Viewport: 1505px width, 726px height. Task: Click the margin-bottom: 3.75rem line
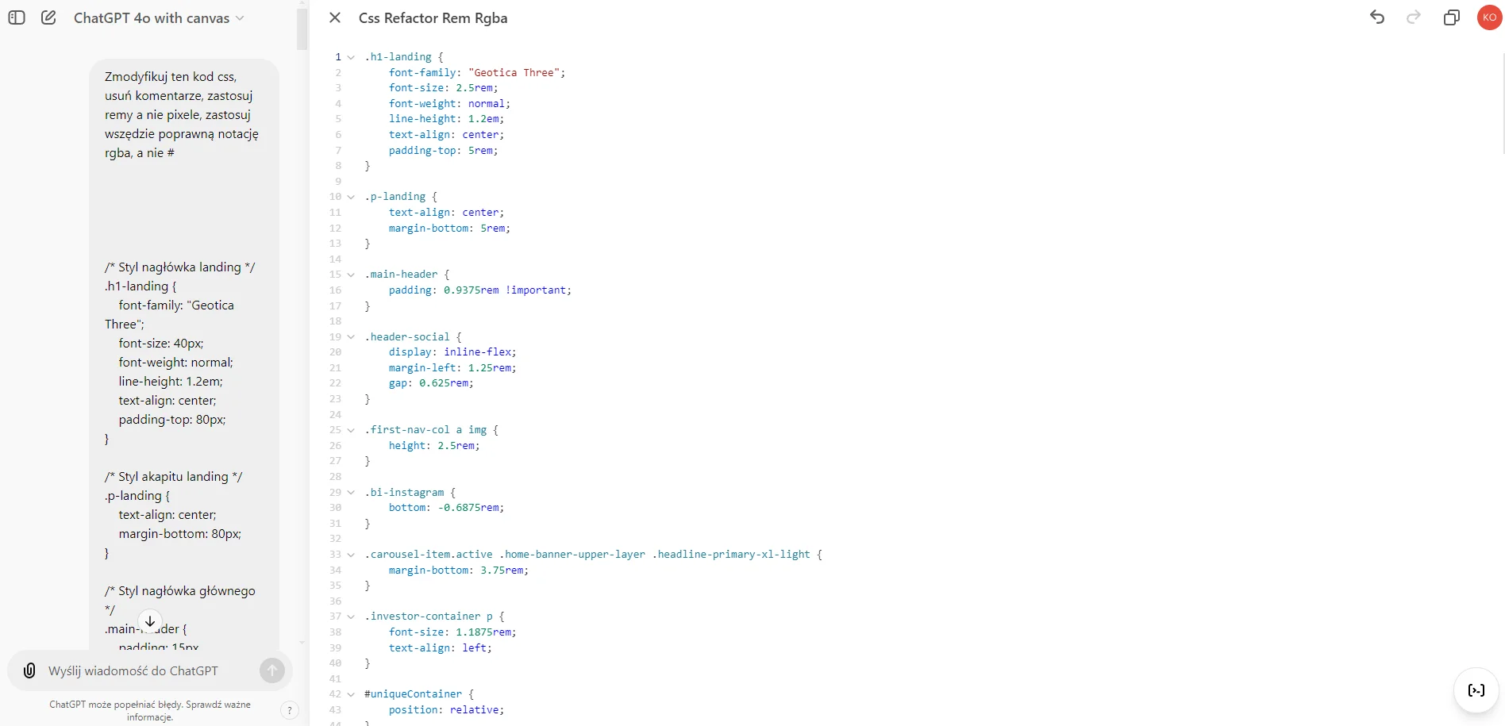pos(459,570)
